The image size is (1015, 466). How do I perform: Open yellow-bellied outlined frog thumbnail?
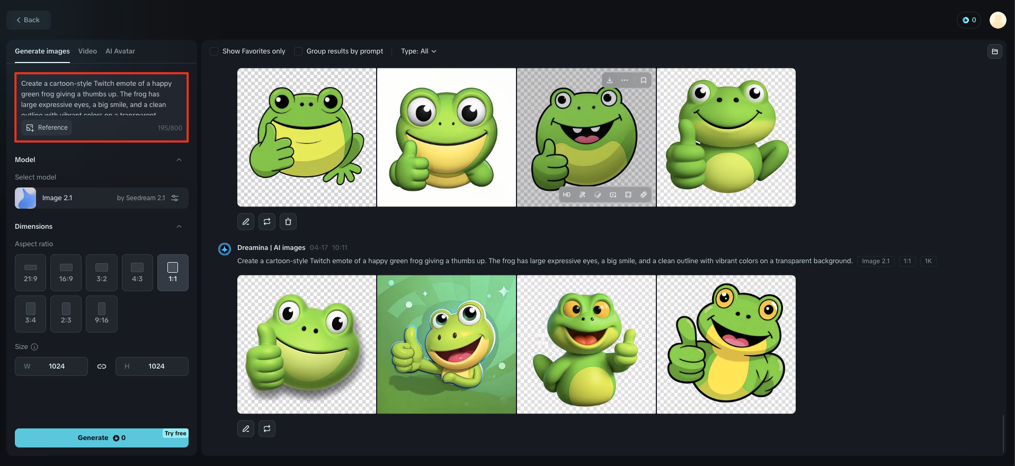(x=726, y=344)
